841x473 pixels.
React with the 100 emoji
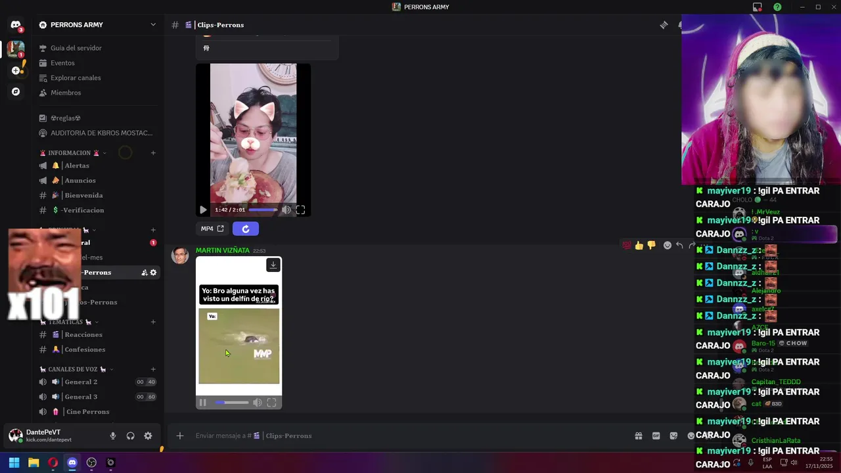point(627,245)
